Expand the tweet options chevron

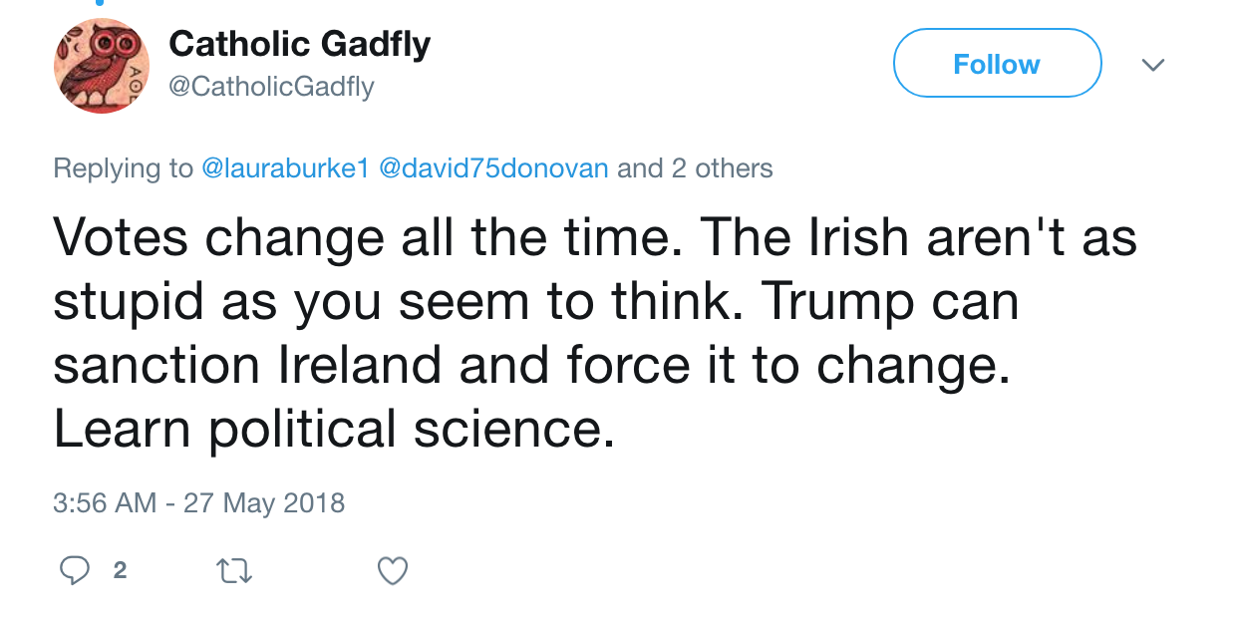point(1153,65)
